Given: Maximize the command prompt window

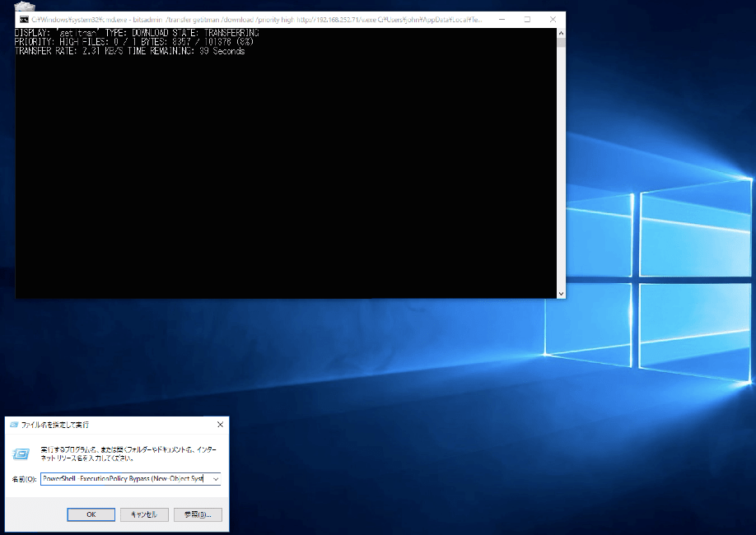Looking at the screenshot, I should click(527, 19).
